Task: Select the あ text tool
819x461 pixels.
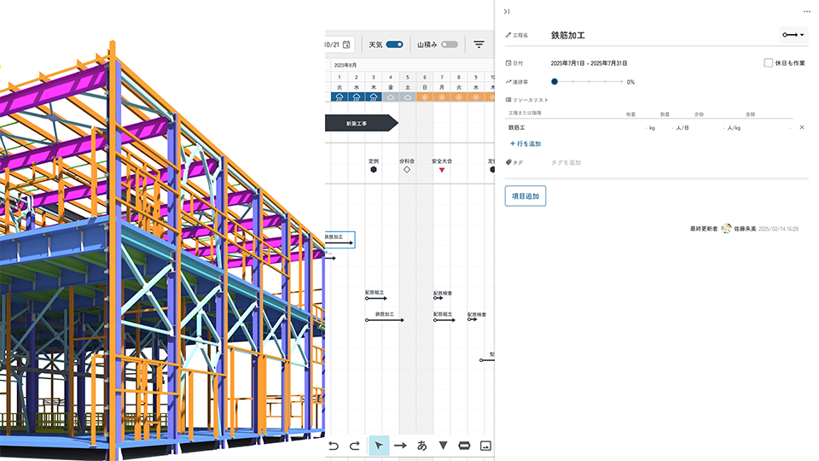Action: (x=422, y=446)
